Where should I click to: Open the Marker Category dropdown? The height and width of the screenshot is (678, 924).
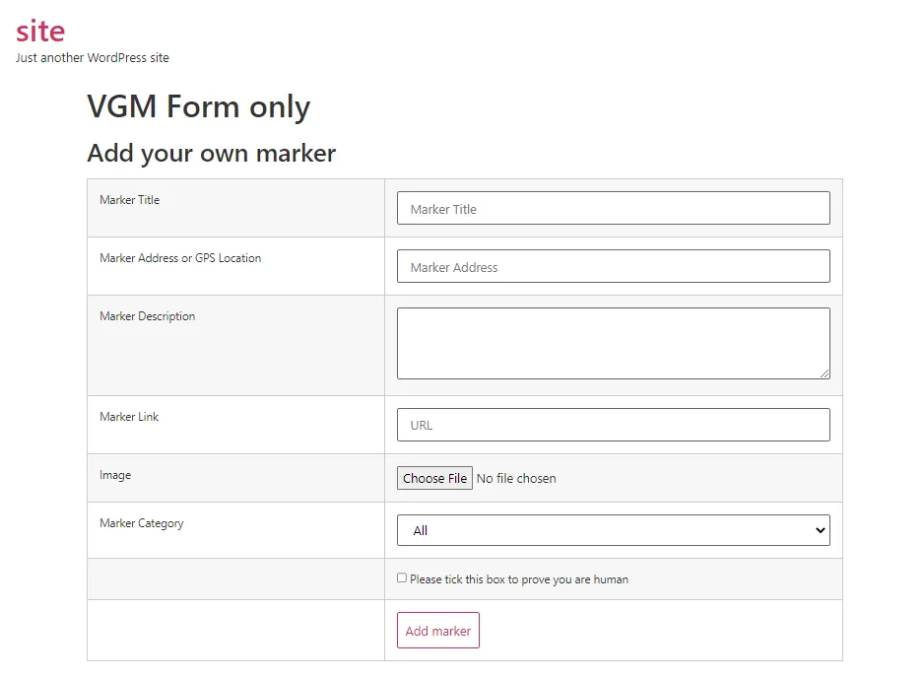click(613, 530)
